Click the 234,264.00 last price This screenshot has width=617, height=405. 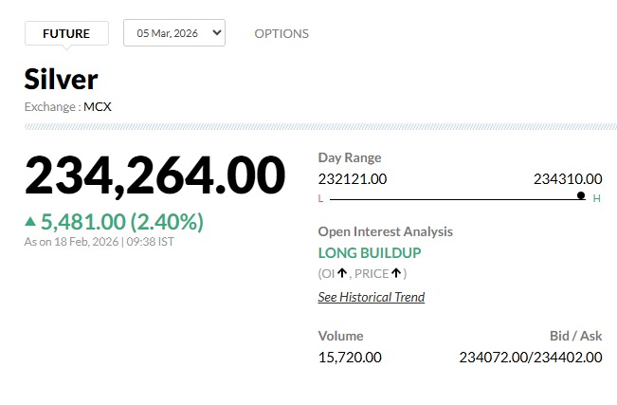tap(154, 175)
